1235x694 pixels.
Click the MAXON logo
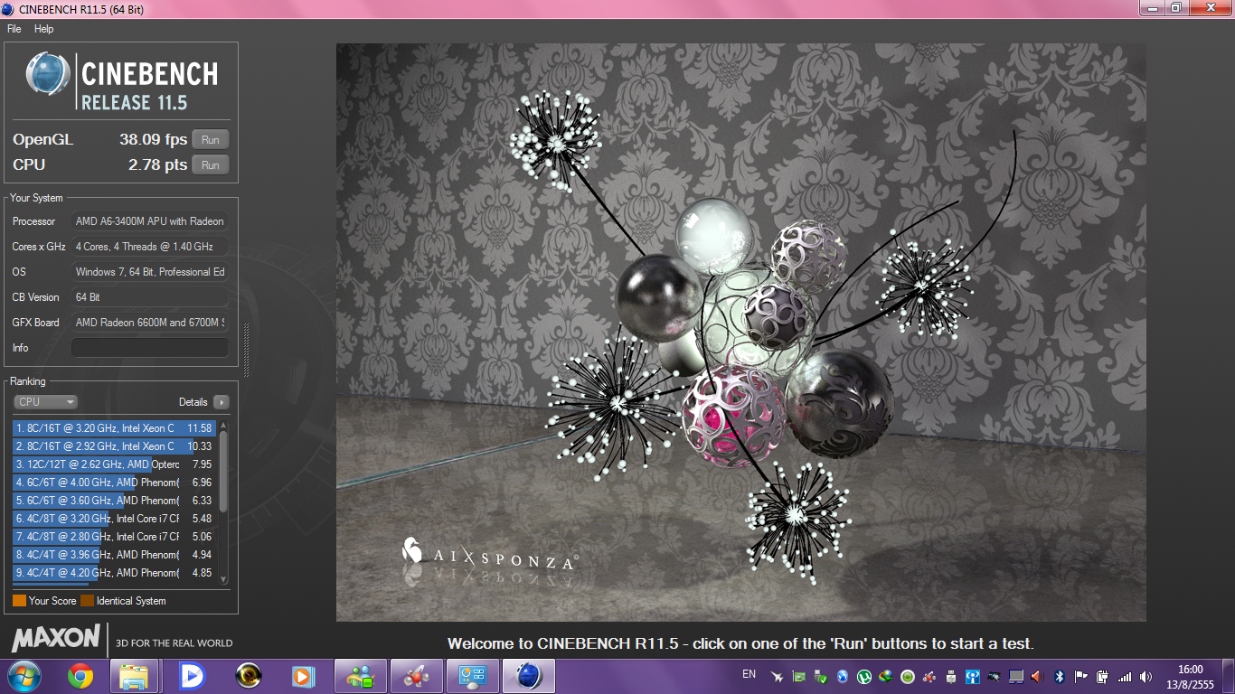click(x=56, y=638)
